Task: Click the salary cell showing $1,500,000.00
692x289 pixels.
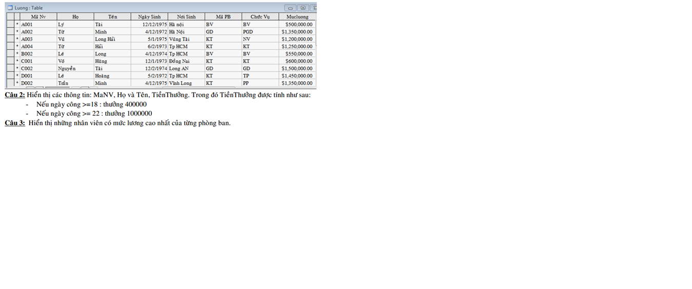Action: (x=296, y=68)
